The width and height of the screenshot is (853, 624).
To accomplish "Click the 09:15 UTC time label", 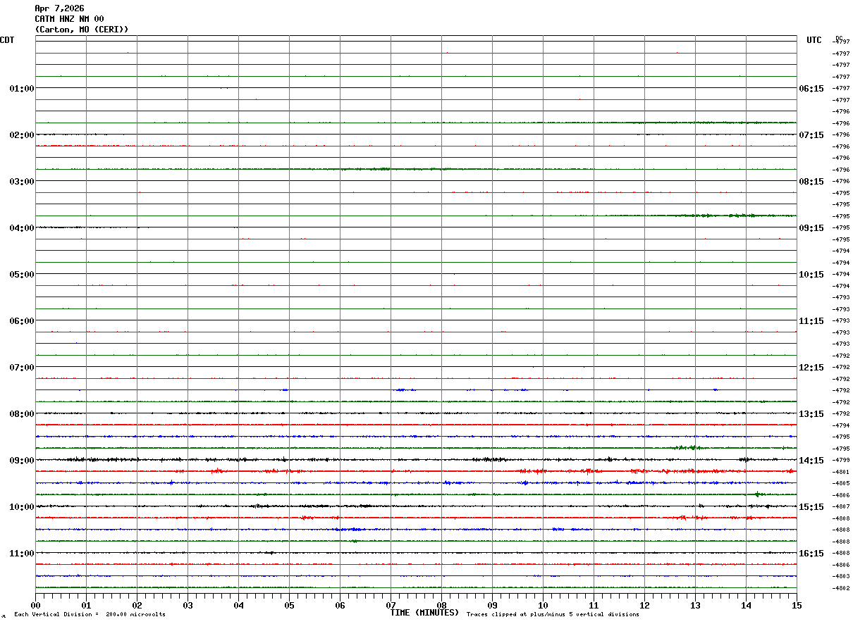I will pos(811,228).
